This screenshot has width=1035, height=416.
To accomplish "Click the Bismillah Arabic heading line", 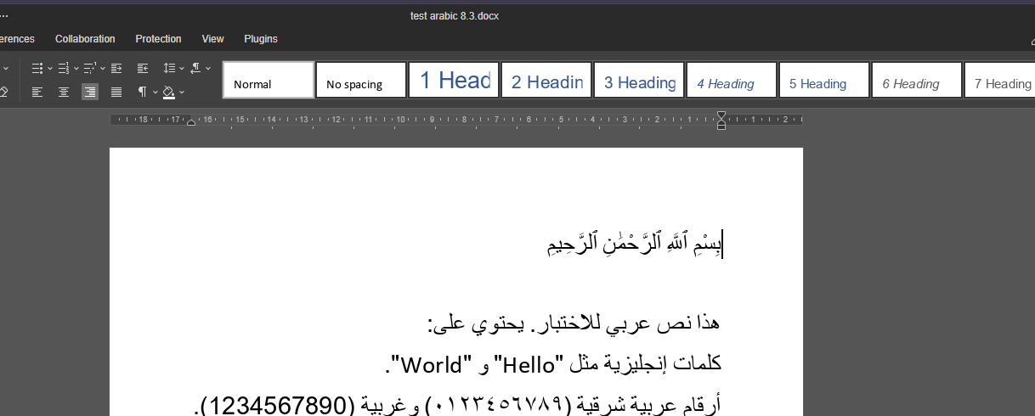I will 634,245.
